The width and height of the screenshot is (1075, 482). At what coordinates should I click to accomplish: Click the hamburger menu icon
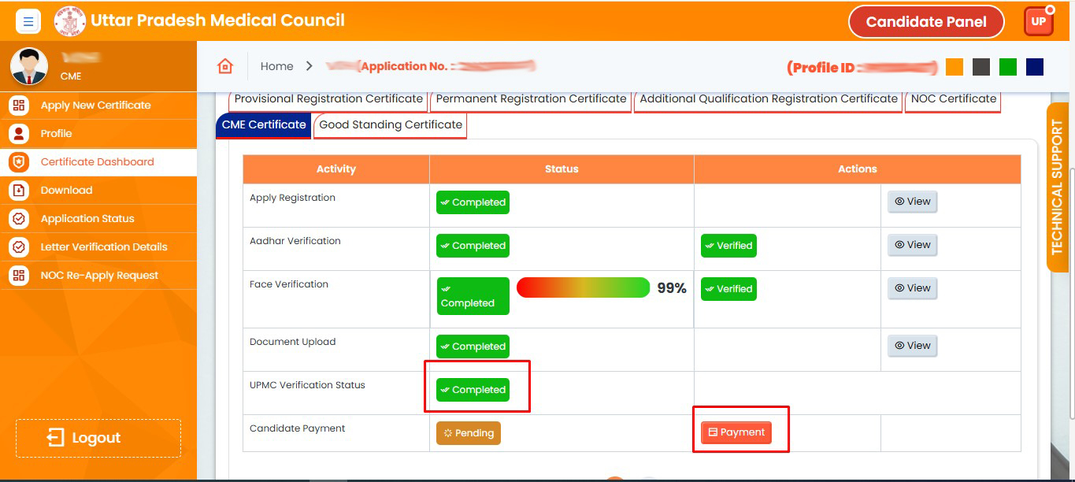[x=28, y=22]
